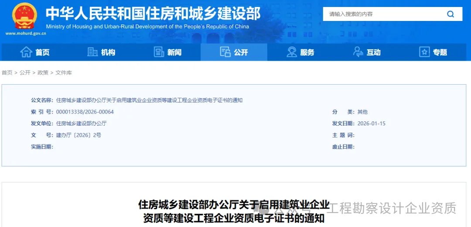Open the 机构 navigation tab
The image size is (471, 227).
click(x=101, y=52)
